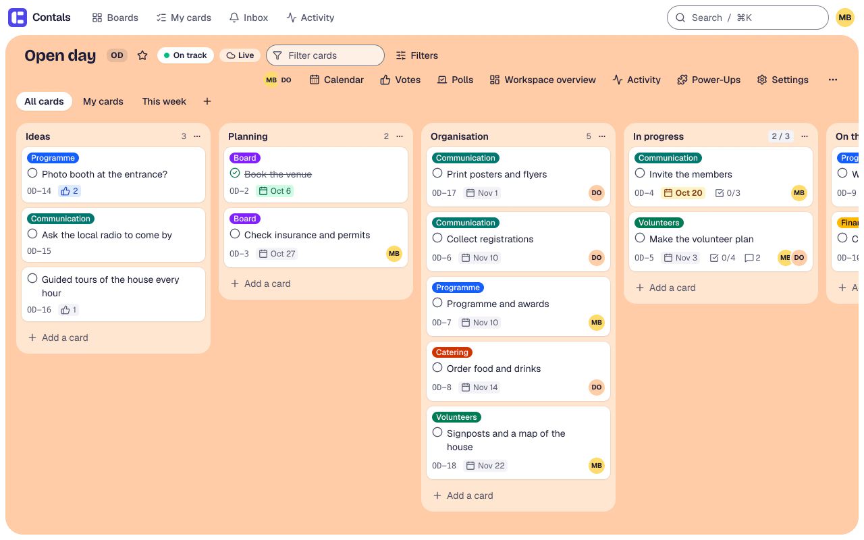This screenshot has height=540, width=864.
Task: Switch to the This week tab
Action: click(164, 101)
